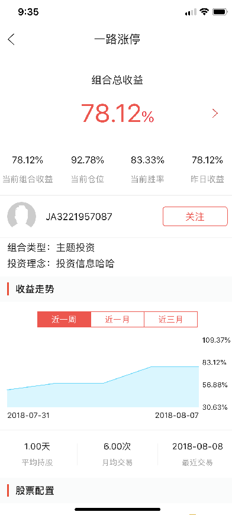This screenshot has height=515, width=232.
Task: Tap the blue profit trend chart
Action: coord(103,387)
